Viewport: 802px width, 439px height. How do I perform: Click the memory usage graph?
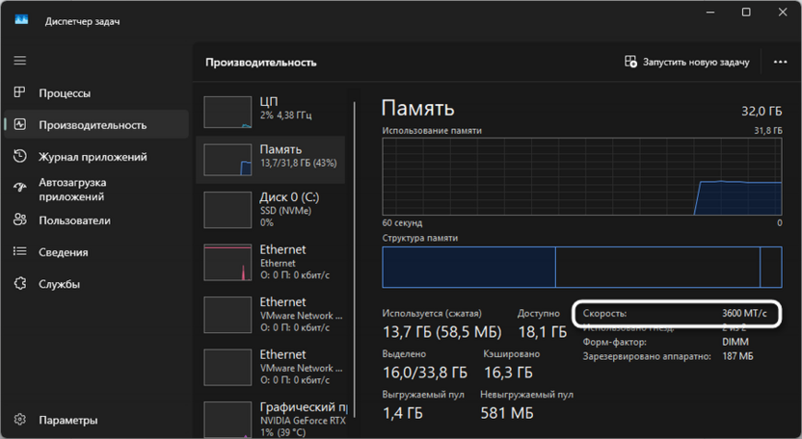pyautogui.click(x=582, y=176)
